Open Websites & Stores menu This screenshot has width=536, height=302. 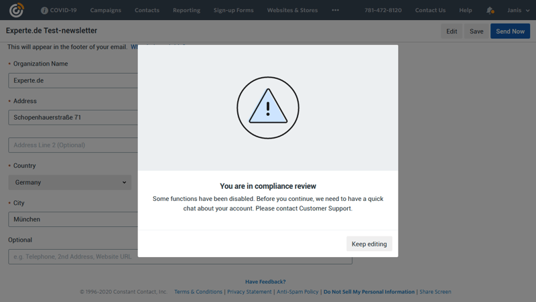[x=292, y=11]
